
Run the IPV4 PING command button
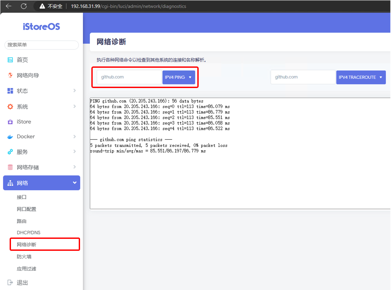175,77
